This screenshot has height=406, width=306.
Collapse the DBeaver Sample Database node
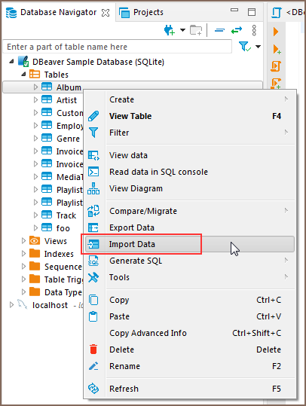[x=11, y=62]
